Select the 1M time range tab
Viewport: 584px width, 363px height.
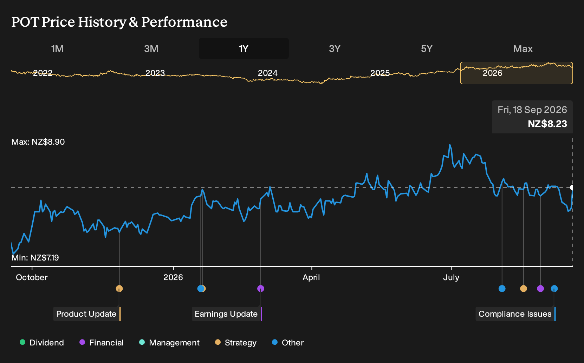[x=57, y=48]
